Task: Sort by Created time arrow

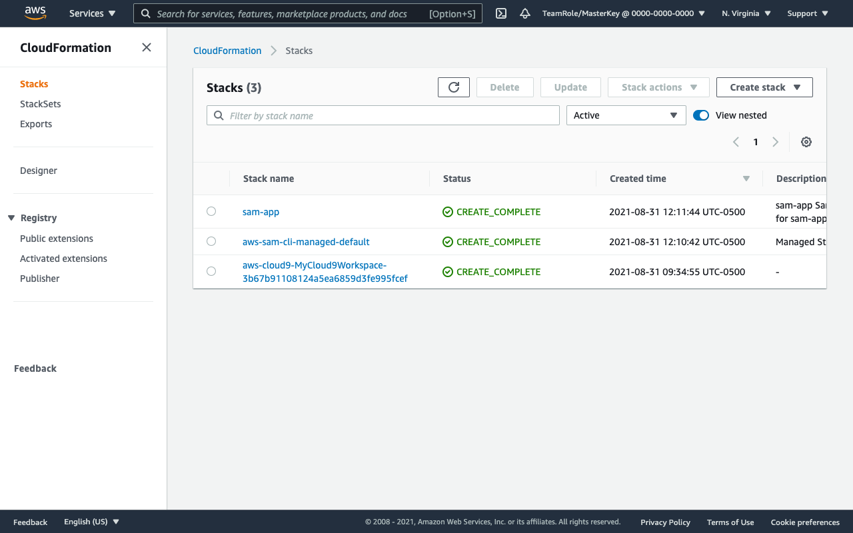Action: (x=746, y=179)
